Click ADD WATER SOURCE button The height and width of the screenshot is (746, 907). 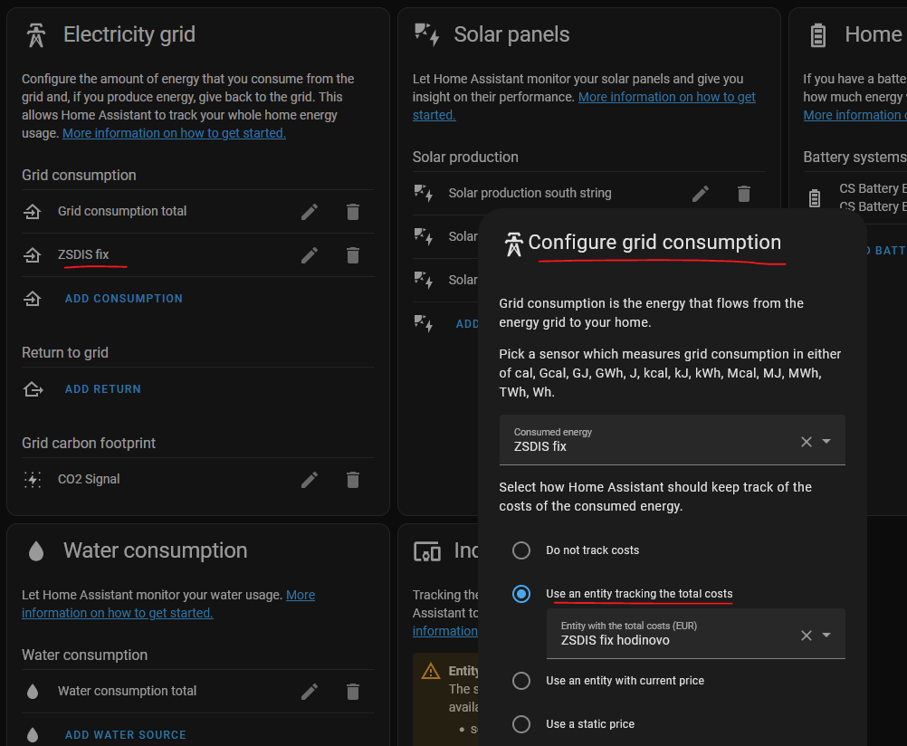126,735
